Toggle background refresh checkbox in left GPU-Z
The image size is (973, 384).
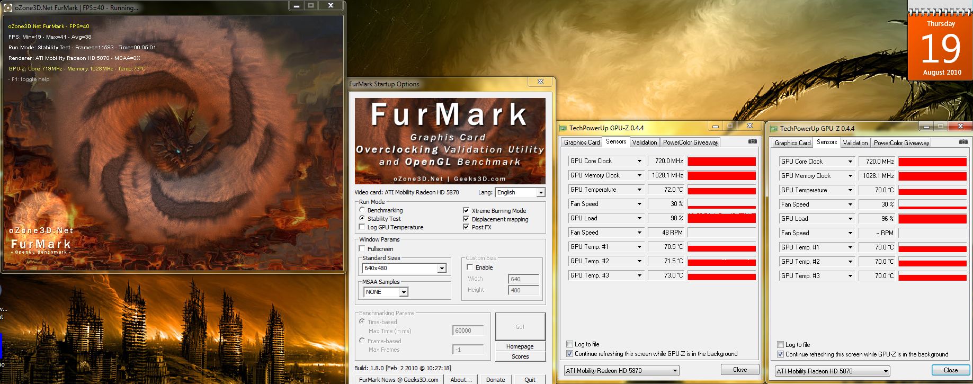(570, 353)
